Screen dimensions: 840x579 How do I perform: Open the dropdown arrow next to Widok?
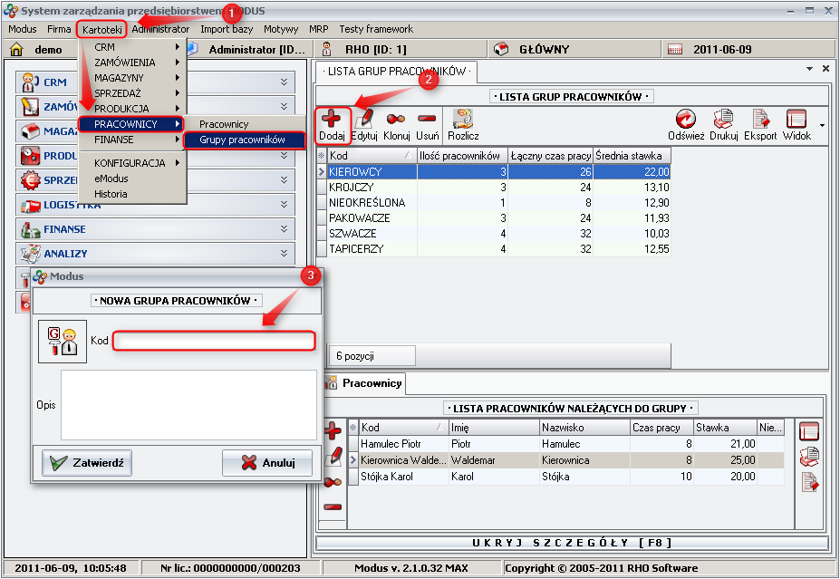(822, 125)
